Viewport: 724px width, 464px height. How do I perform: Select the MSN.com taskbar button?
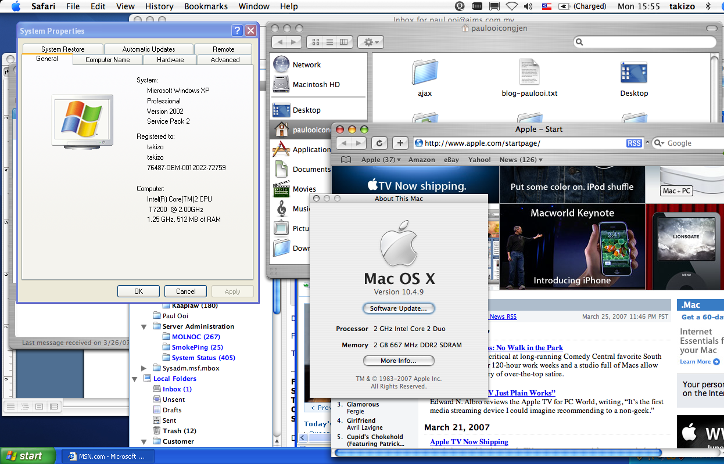click(108, 456)
